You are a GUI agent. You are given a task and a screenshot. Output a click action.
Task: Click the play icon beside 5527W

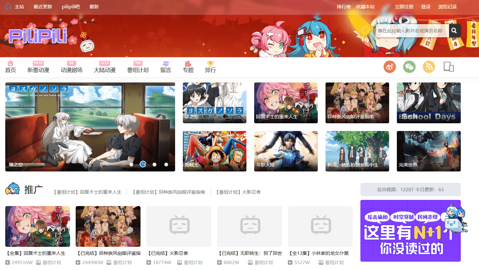point(290,263)
